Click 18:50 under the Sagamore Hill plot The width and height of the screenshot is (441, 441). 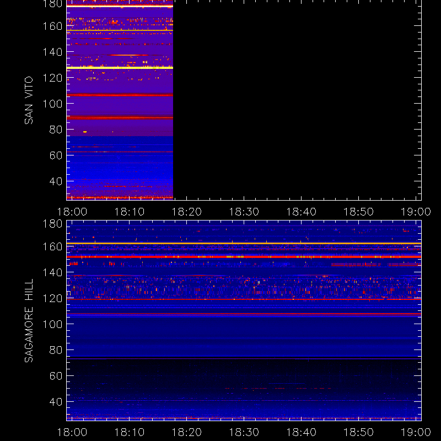point(359,432)
